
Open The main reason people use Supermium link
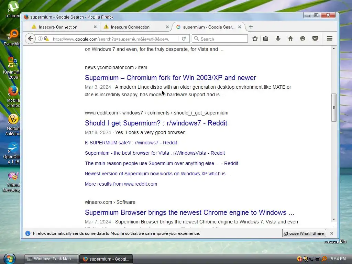(162, 163)
